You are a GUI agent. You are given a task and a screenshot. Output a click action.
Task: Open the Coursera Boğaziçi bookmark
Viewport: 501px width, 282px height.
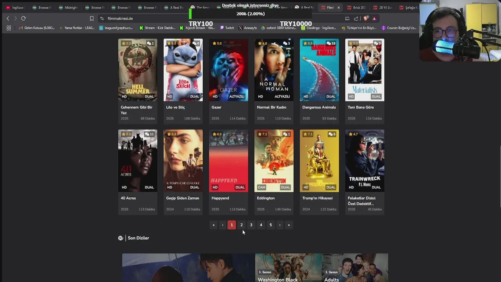coord(399,28)
